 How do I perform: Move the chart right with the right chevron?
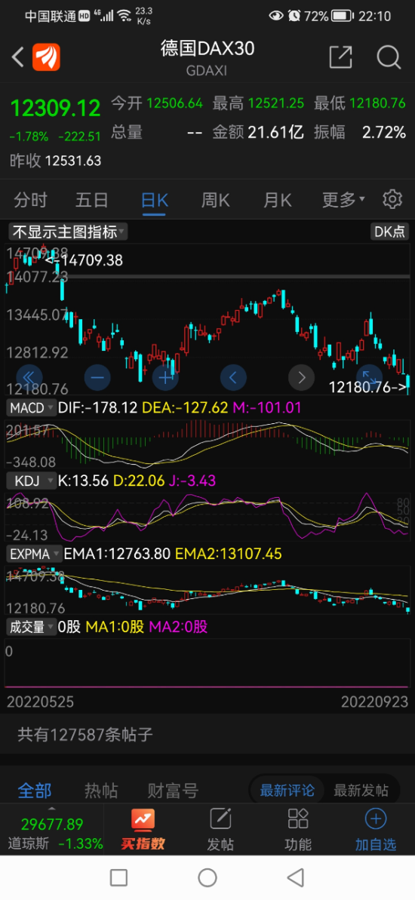pyautogui.click(x=301, y=377)
